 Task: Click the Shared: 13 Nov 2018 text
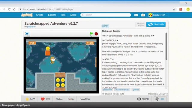[115, 94]
